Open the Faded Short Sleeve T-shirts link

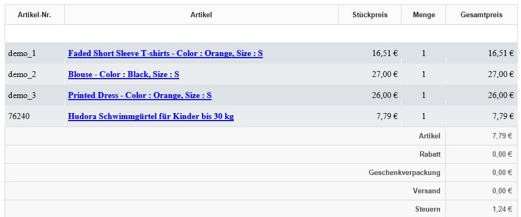pos(165,53)
